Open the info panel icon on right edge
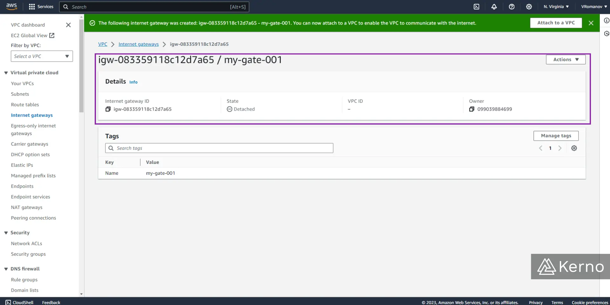 (606, 21)
